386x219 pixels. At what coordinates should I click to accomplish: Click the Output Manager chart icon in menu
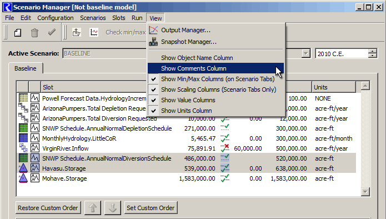click(x=153, y=30)
